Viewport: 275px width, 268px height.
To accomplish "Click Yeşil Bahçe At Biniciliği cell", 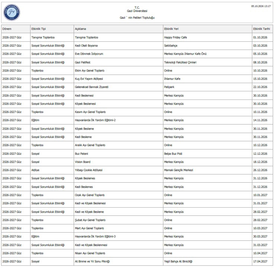I will pos(208,262).
